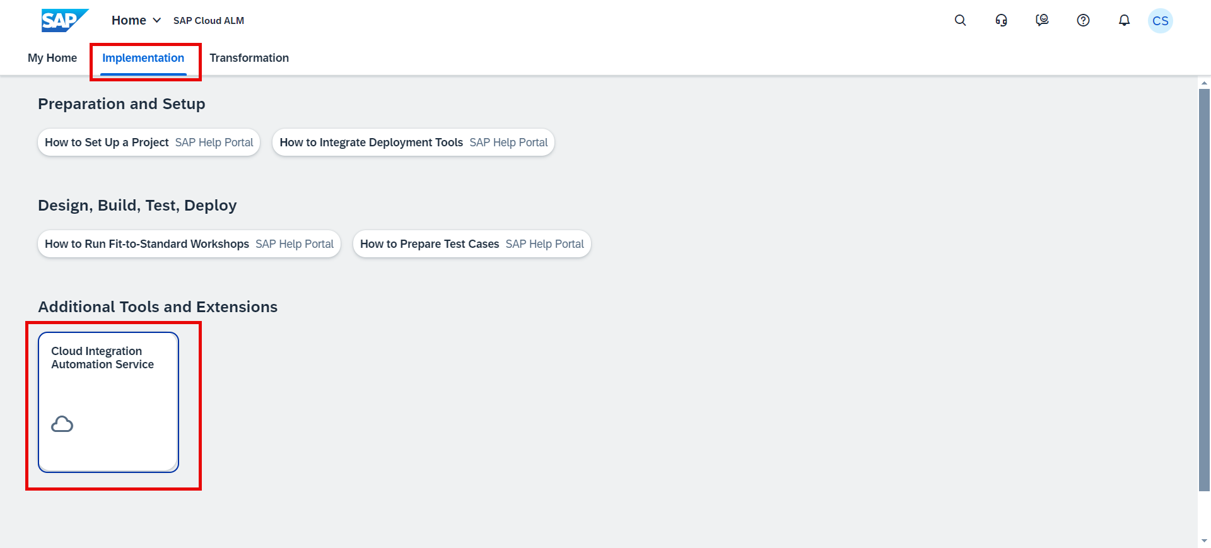1211x548 pixels.
Task: Click the vertical scrollbar thumb
Action: [x=1204, y=290]
